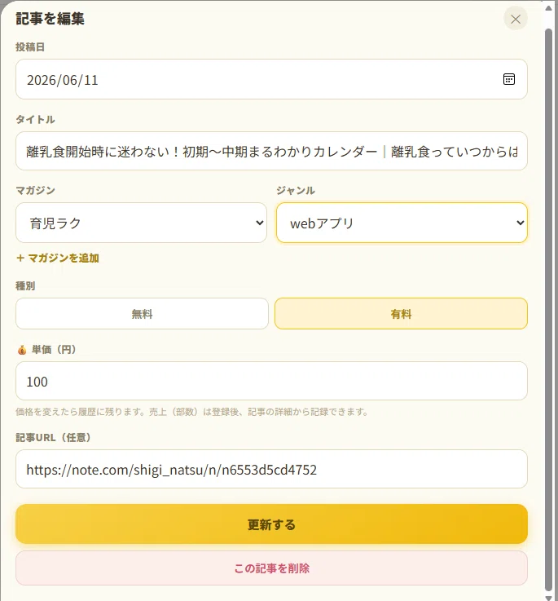Click the plus icon beside マガジンを追加
Image resolution: width=558 pixels, height=601 pixels.
[x=20, y=258]
